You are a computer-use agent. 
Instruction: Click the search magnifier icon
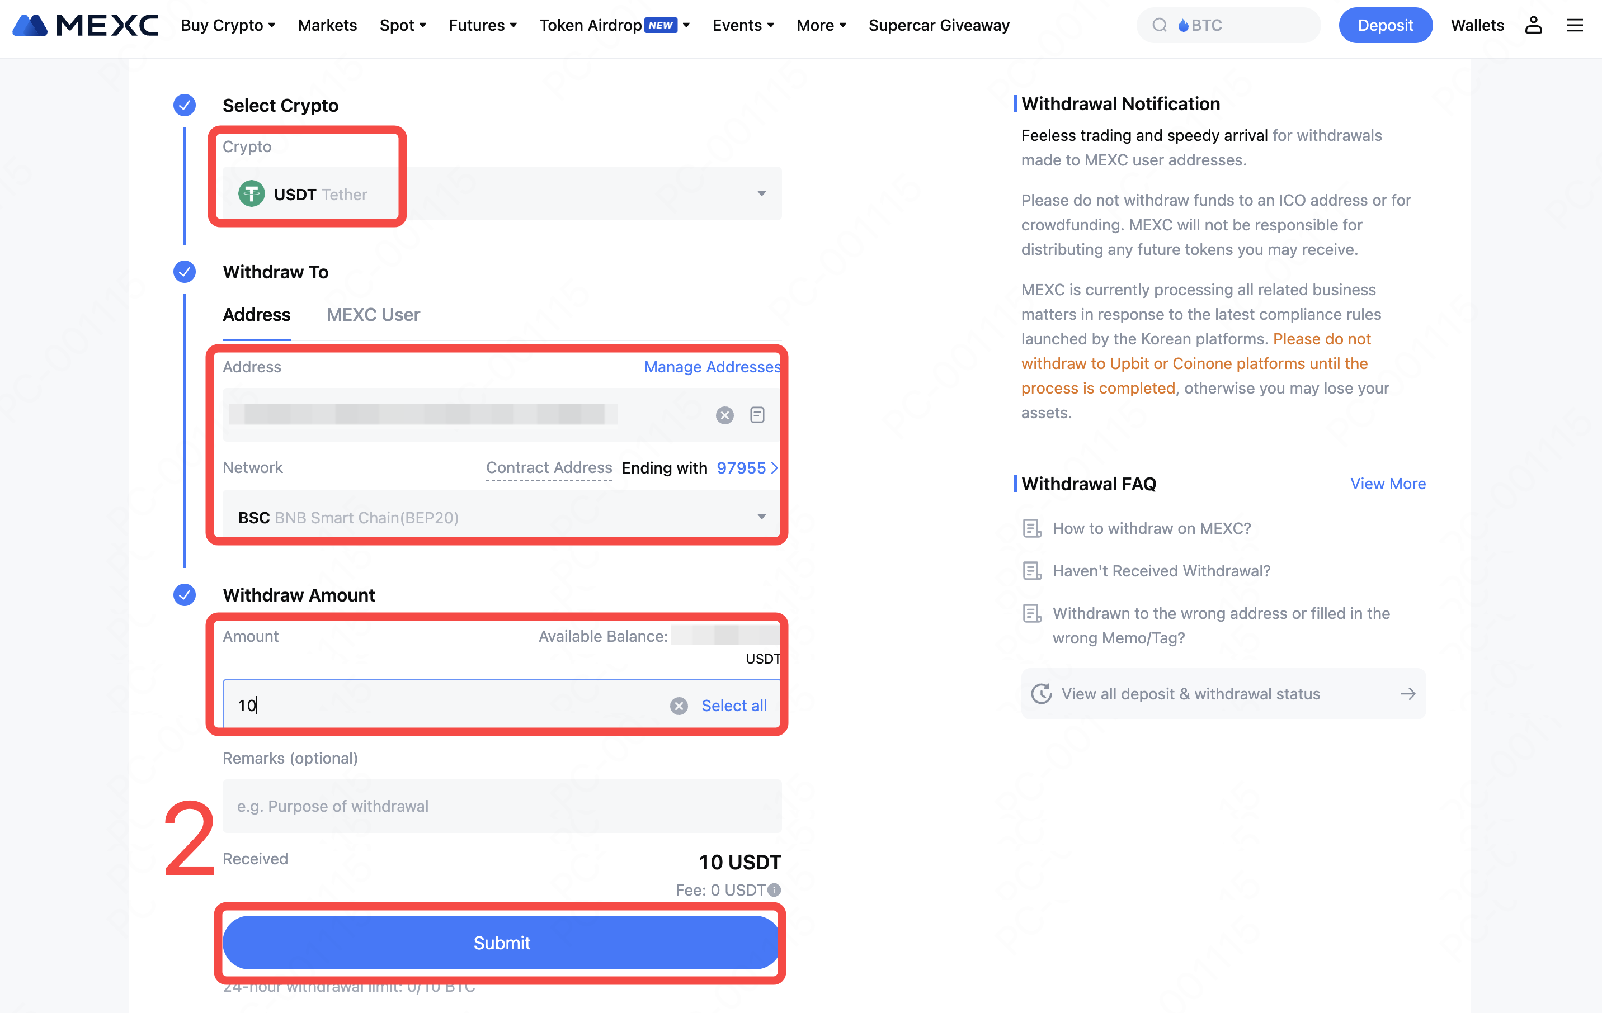click(x=1160, y=25)
